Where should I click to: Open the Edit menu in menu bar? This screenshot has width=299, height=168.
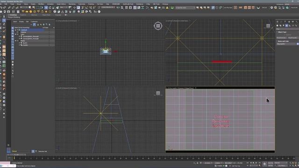coord(6,4)
